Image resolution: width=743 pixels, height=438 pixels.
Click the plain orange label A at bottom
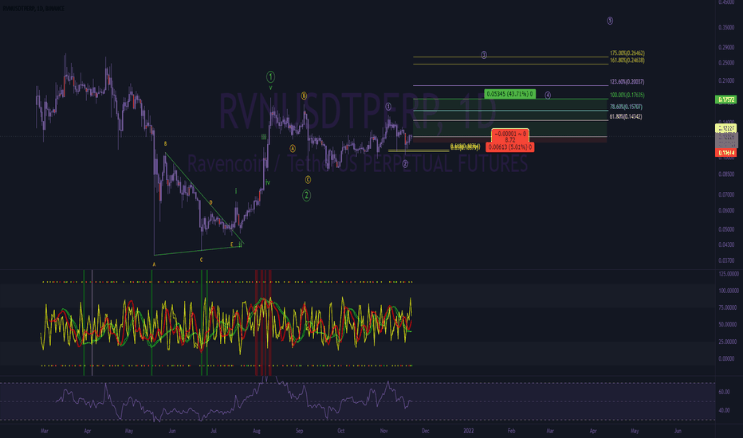pos(154,264)
